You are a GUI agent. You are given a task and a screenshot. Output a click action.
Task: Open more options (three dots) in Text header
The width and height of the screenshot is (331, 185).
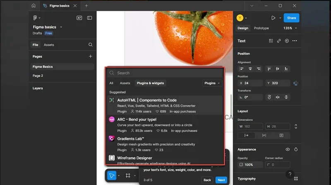pos(295,41)
